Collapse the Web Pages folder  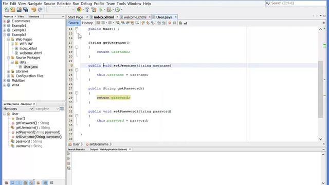pyautogui.click(x=8, y=40)
